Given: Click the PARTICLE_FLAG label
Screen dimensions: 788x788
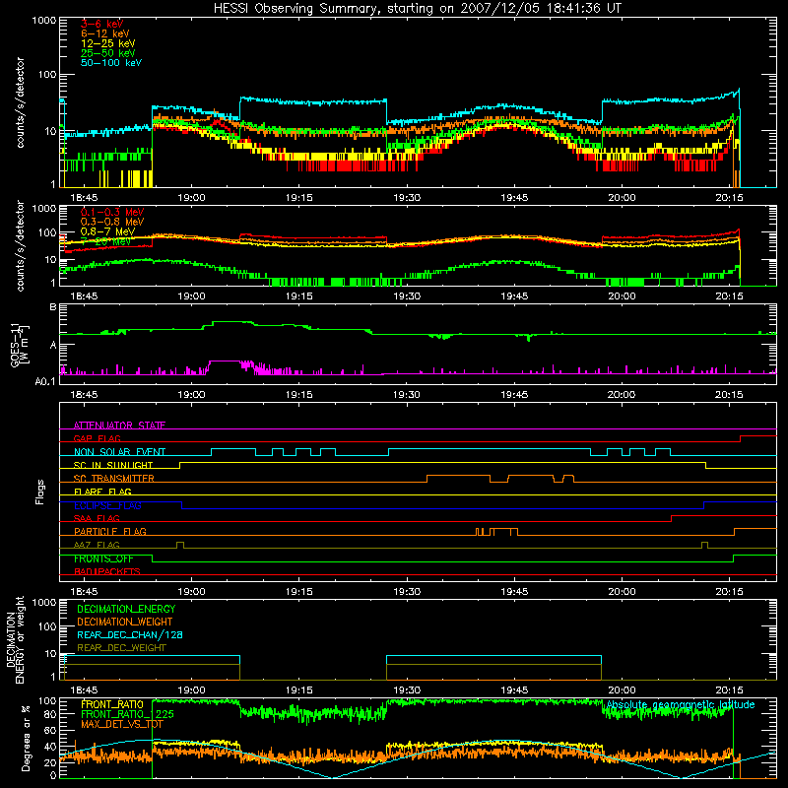Looking at the screenshot, I should (110, 532).
